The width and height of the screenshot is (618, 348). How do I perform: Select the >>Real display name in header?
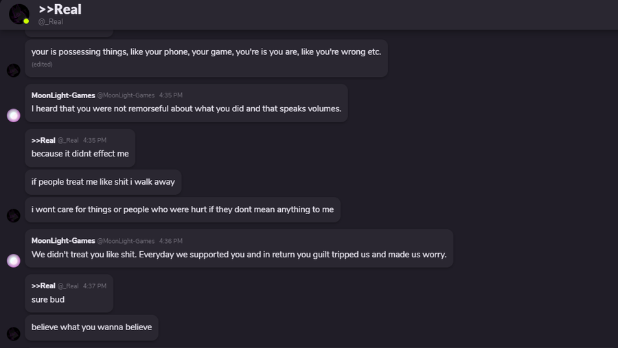[x=60, y=10]
